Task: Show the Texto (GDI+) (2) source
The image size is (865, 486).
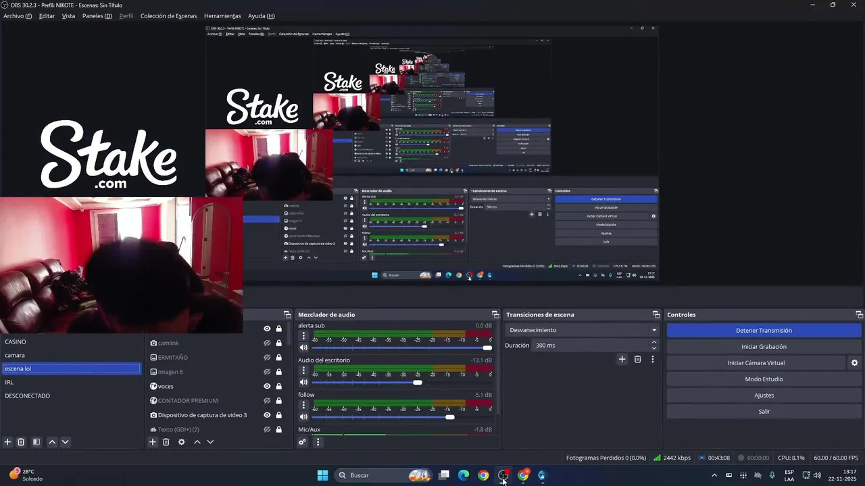Action: click(x=267, y=429)
